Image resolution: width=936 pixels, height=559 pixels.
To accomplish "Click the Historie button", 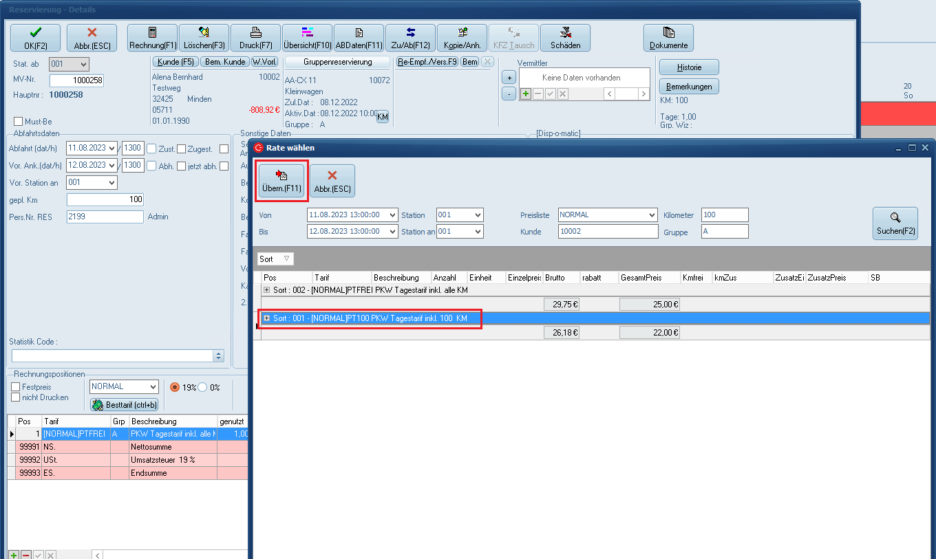I will pyautogui.click(x=689, y=67).
